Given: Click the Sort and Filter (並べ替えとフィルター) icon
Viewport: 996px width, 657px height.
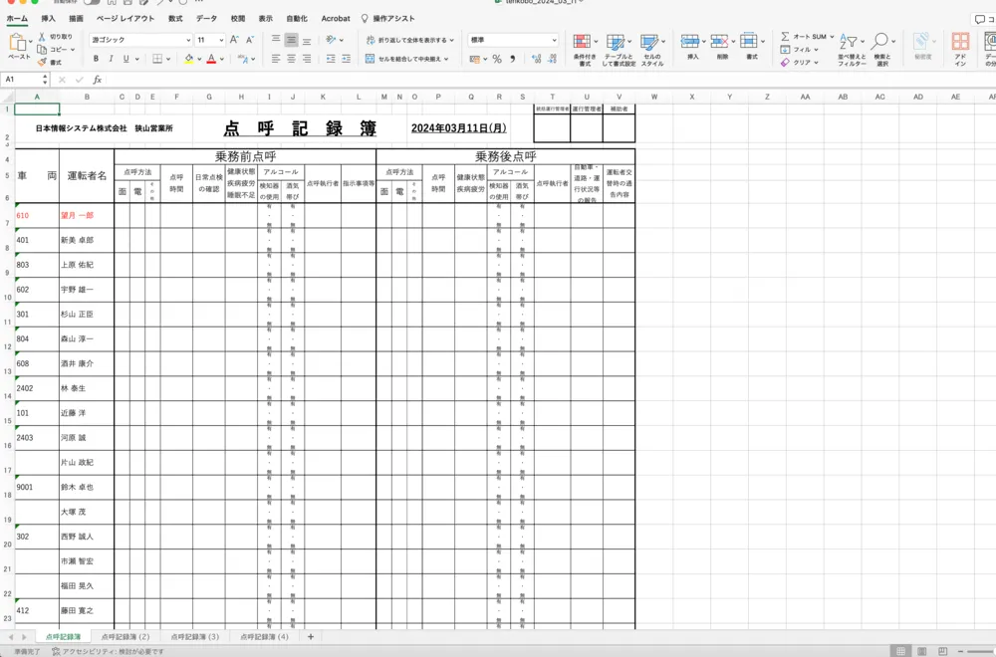Looking at the screenshot, I should click(x=849, y=43).
